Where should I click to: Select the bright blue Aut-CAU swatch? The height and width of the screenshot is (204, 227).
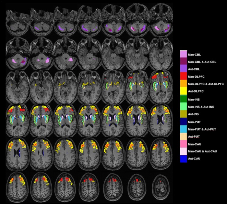click(x=184, y=159)
